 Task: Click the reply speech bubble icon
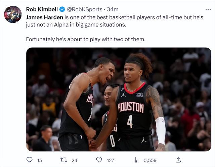[29, 160]
